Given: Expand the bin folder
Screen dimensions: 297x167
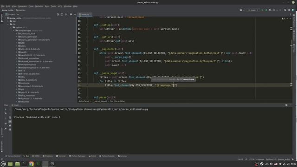Looking at the screenshot, I should pos(8,21).
